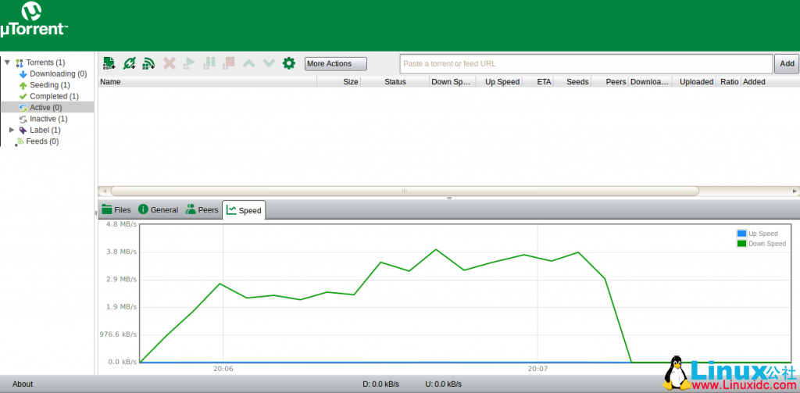
Task: Switch to the Files tab
Action: tap(116, 209)
